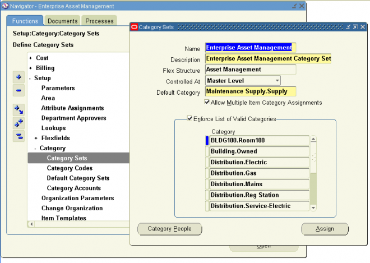
Task: Click the Assign button
Action: [x=325, y=229]
